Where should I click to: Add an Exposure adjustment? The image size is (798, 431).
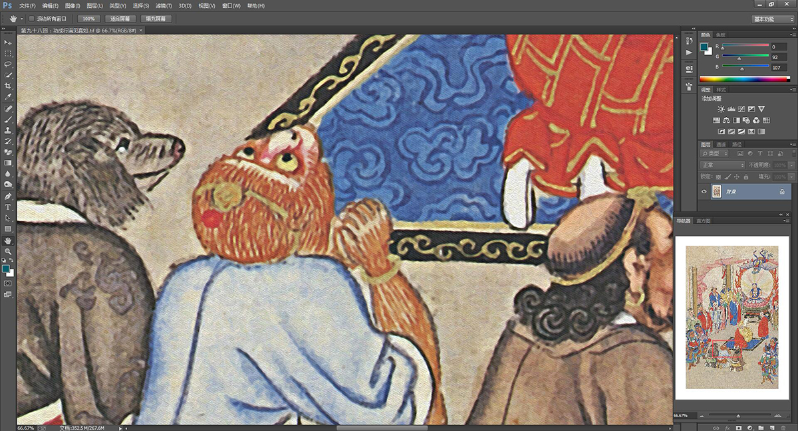tap(751, 109)
